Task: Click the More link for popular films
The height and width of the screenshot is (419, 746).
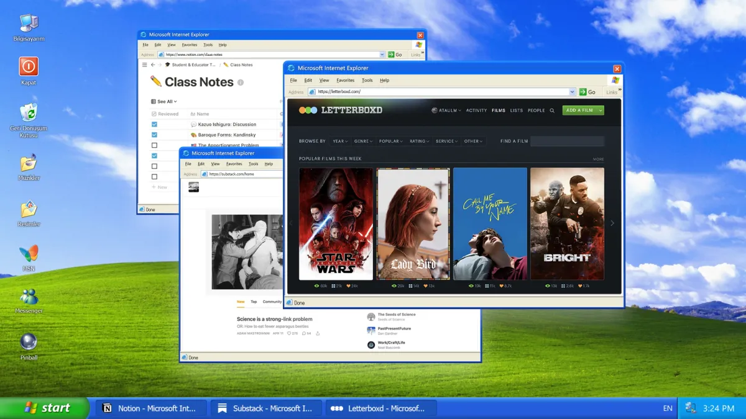Action: 598,160
